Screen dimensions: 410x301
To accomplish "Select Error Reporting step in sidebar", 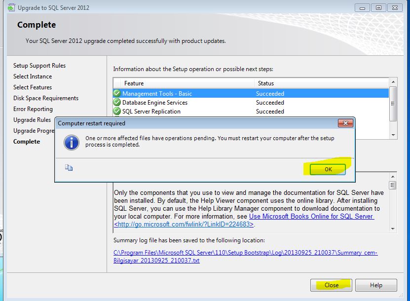I will [x=33, y=109].
